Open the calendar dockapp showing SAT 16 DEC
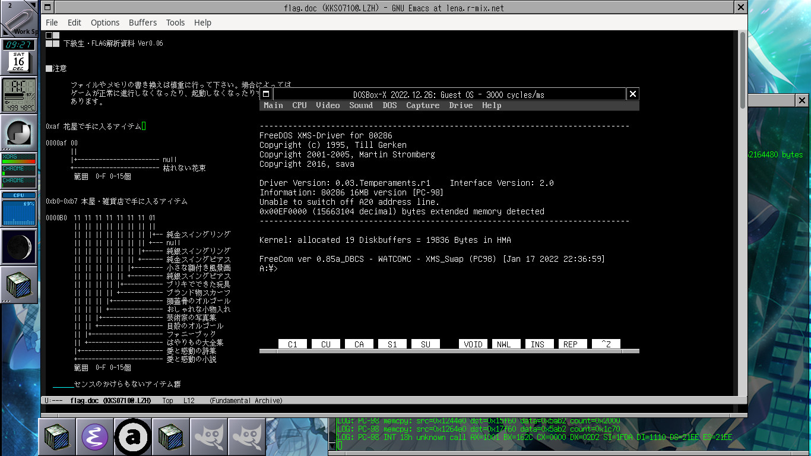 coord(19,62)
